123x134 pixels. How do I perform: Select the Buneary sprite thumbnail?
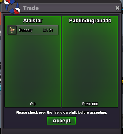pos(12,30)
